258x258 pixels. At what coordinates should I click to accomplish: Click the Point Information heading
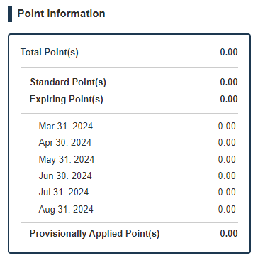tap(62, 14)
